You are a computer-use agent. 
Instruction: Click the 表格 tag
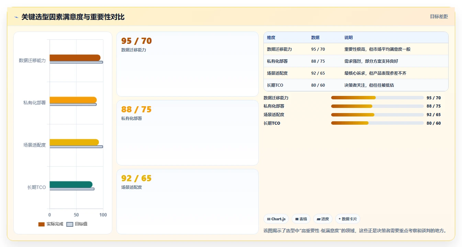(301, 219)
